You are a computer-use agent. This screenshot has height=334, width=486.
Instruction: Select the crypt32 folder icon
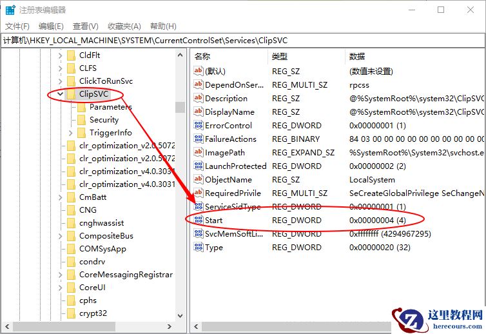click(72, 313)
